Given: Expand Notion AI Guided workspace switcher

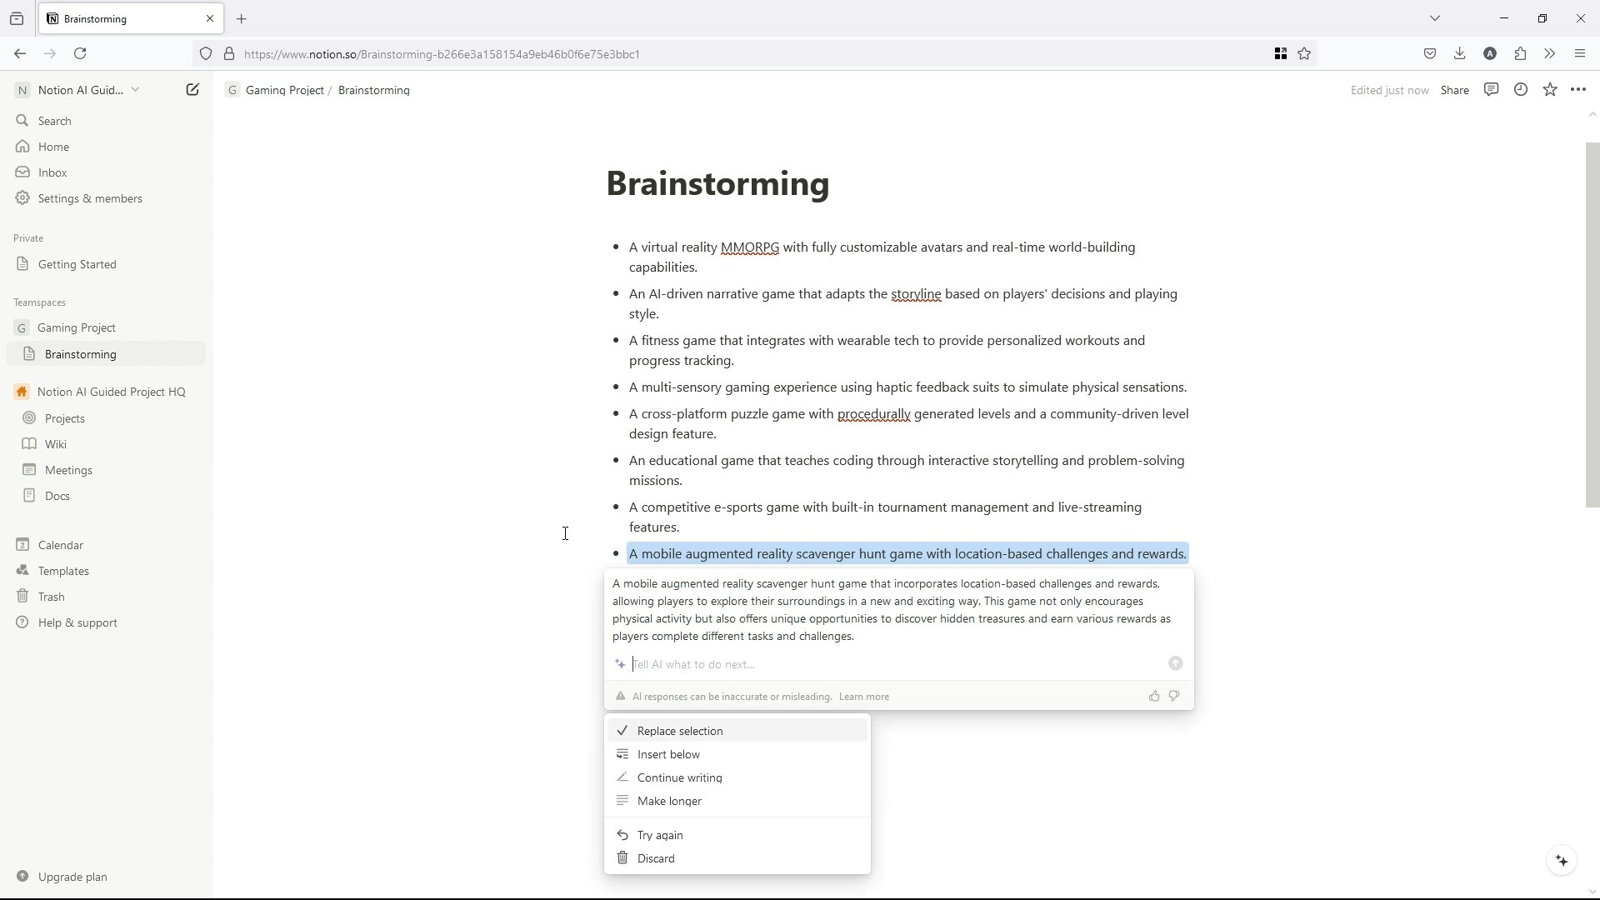Looking at the screenshot, I should pos(79,90).
